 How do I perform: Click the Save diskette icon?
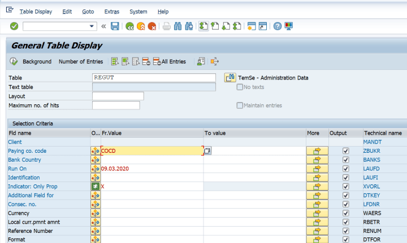[115, 26]
